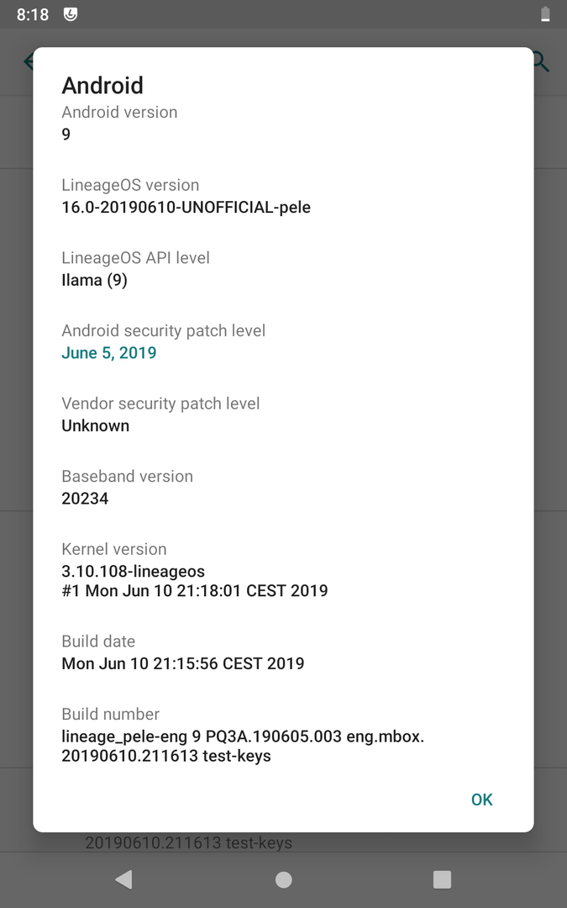567x908 pixels.
Task: Tap the 8:18 clock in status bar
Action: (33, 14)
